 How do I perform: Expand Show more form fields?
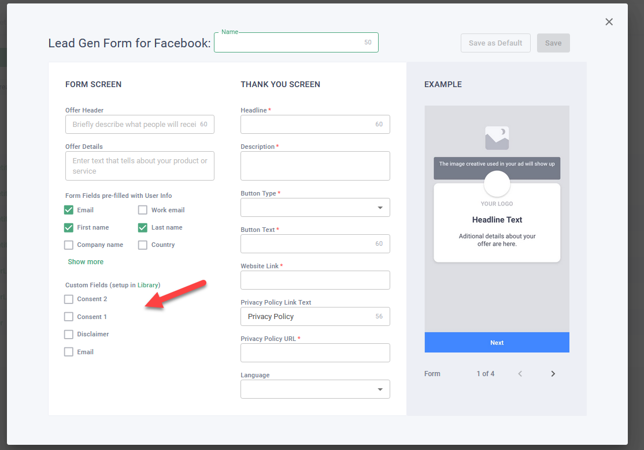click(86, 262)
